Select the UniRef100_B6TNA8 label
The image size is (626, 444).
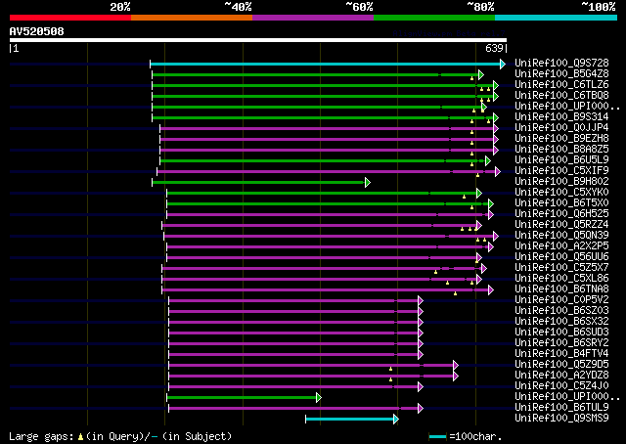[x=561, y=289]
